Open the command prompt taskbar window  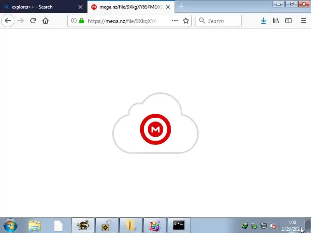point(179,225)
